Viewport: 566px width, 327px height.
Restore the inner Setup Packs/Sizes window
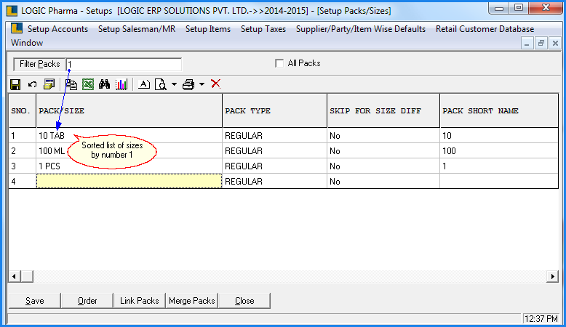point(541,44)
